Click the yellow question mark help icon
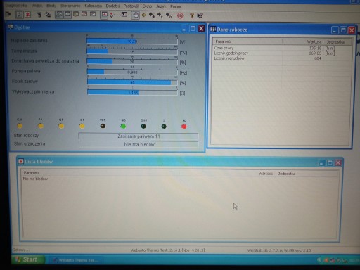This screenshot has height=270, width=360. (x=192, y=15)
